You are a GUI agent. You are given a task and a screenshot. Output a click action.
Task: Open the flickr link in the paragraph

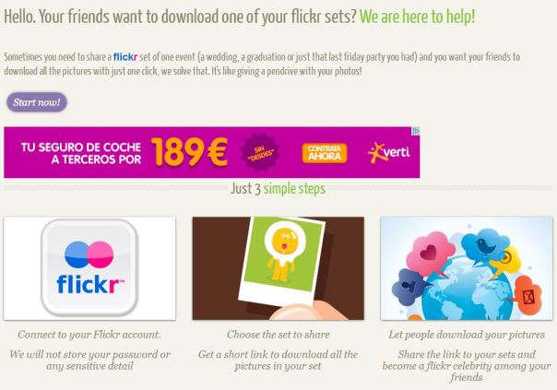(125, 57)
